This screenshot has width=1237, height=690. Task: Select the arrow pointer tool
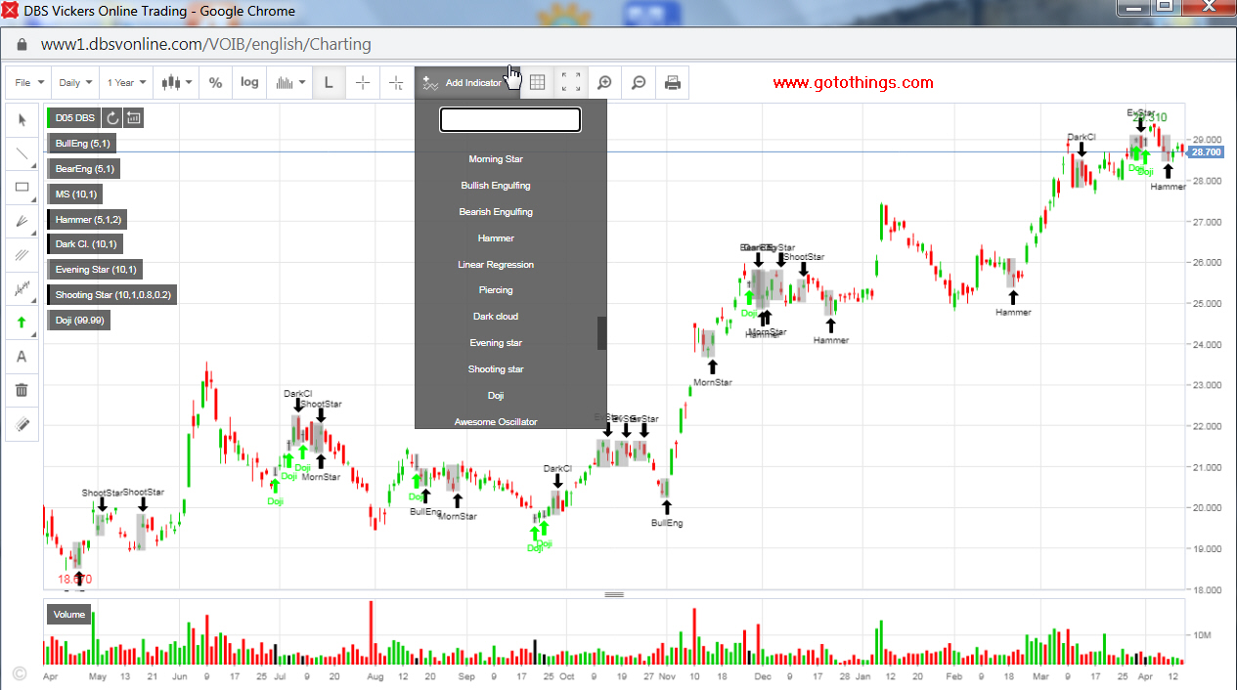point(22,120)
